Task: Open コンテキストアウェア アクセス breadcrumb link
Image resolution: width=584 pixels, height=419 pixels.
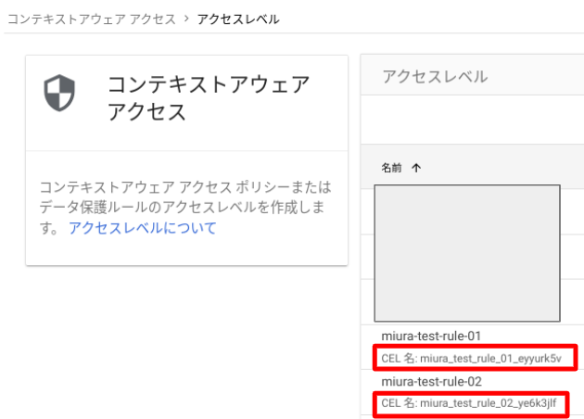Action: [92, 19]
